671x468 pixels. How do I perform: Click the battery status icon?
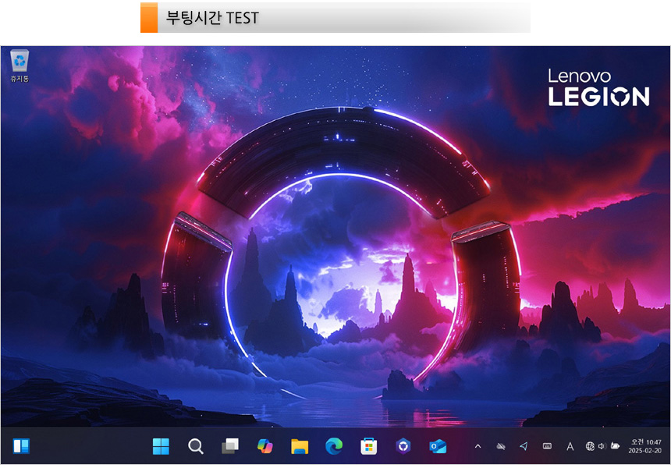click(x=615, y=446)
